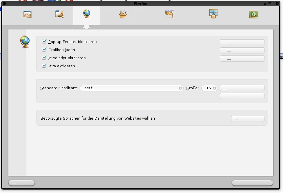
Task: Select the Content globe icon tab
Action: tap(87, 14)
